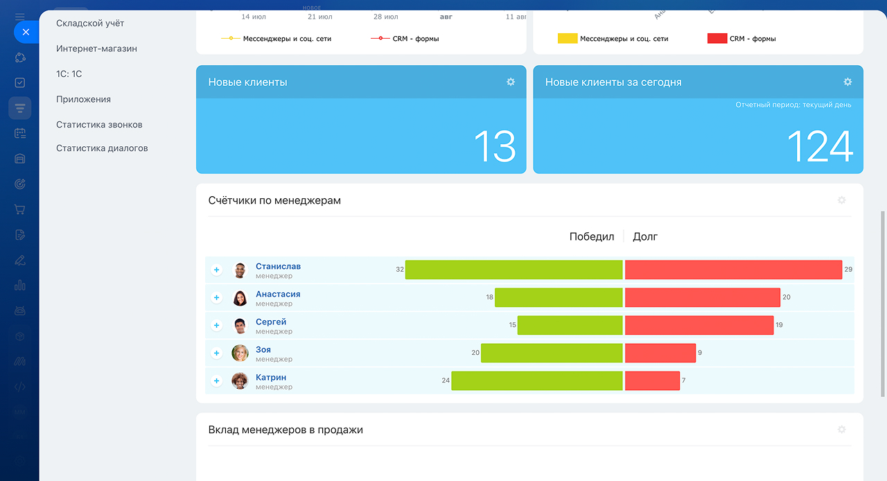Image resolution: width=887 pixels, height=481 pixels.
Task: Click Анастасия's red Долг bar (20)
Action: tap(703, 297)
